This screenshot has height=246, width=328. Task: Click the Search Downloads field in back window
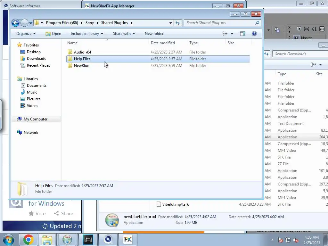pos(300,54)
